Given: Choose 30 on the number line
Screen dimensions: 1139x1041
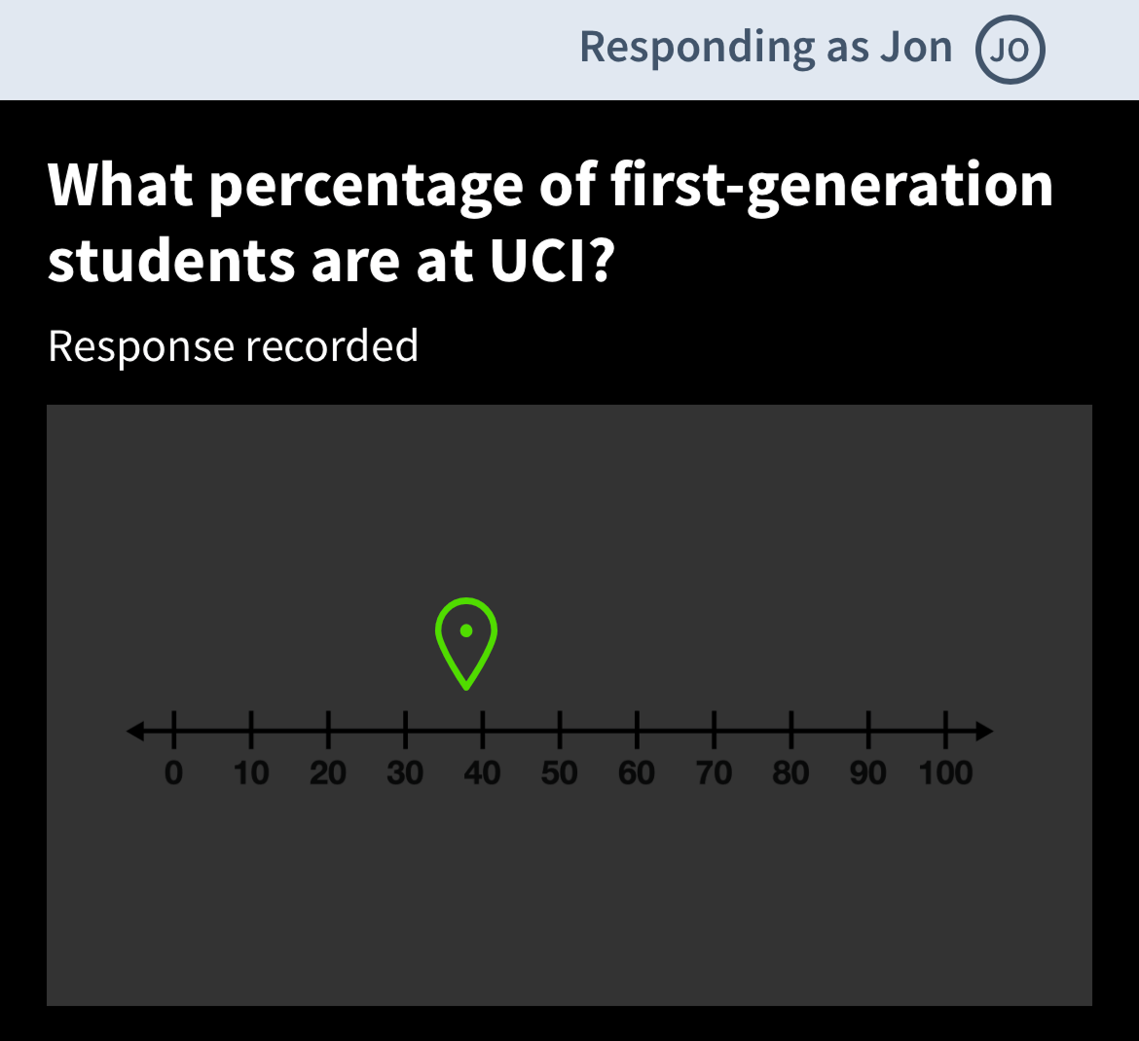Looking at the screenshot, I should 406,731.
